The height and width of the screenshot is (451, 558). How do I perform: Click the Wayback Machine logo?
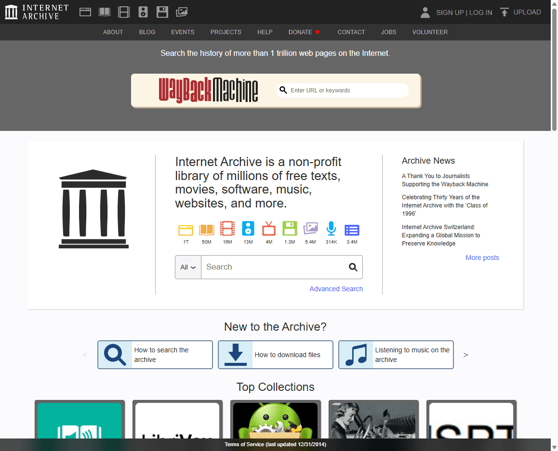(208, 90)
